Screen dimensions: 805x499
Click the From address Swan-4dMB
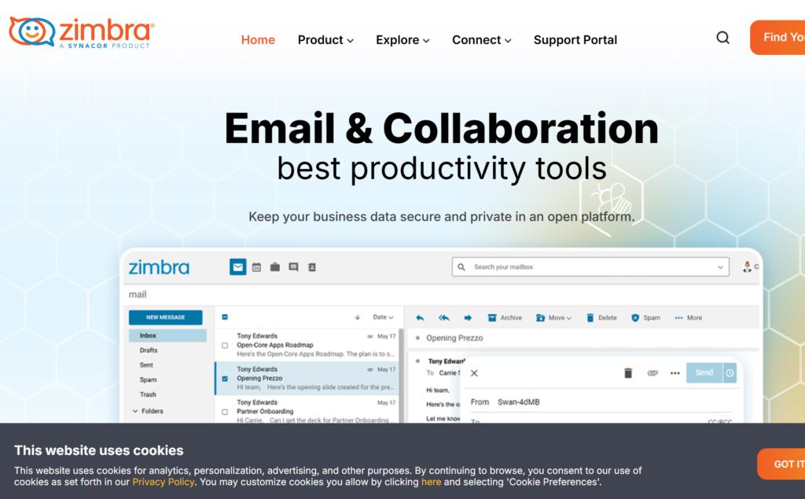click(519, 402)
